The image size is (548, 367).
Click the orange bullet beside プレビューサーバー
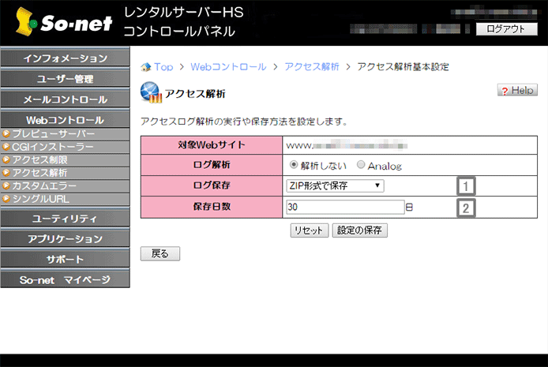click(6, 135)
